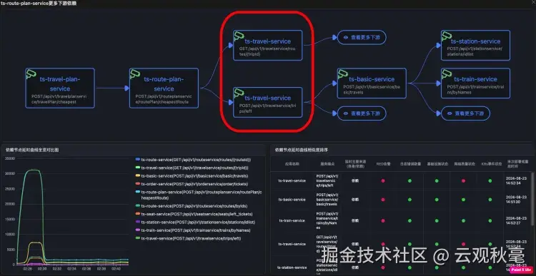Click timestamp 2024-08-23 14:51:30 in the table
Image resolution: width=536 pixels, height=276 pixels.
tap(515, 200)
